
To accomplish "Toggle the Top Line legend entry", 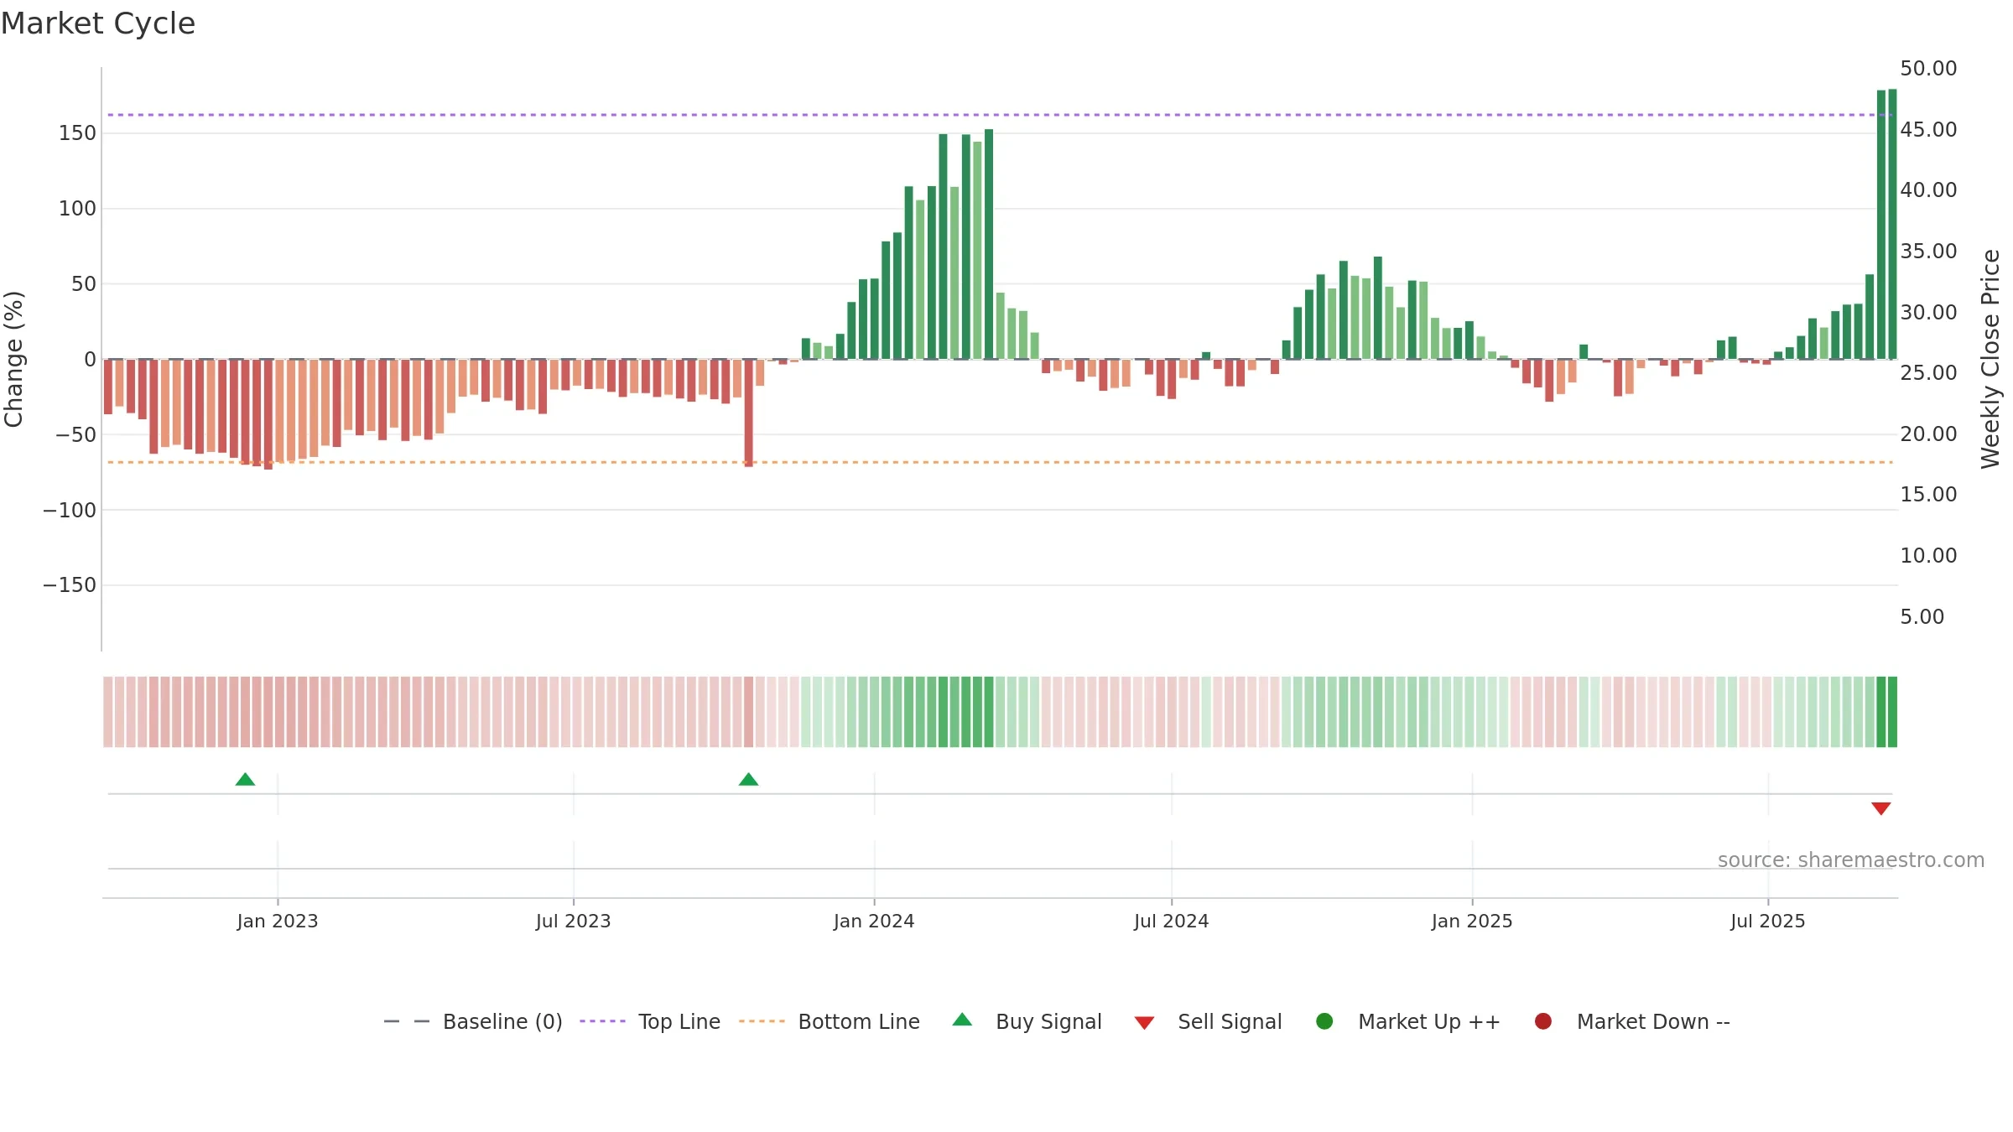I will point(650,1021).
